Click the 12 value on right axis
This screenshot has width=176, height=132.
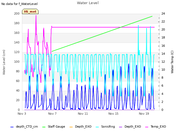163,62
